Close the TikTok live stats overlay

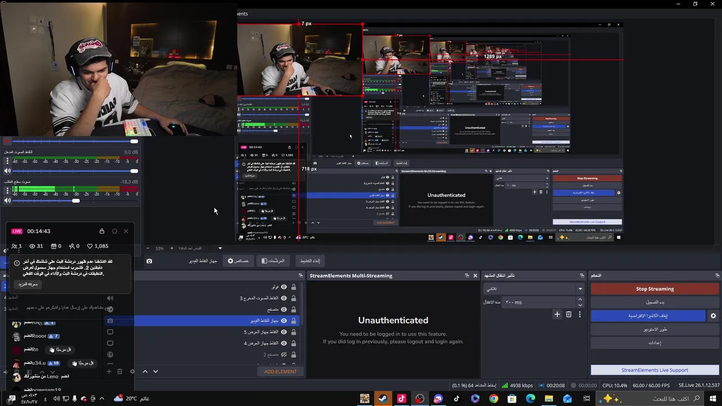click(126, 231)
